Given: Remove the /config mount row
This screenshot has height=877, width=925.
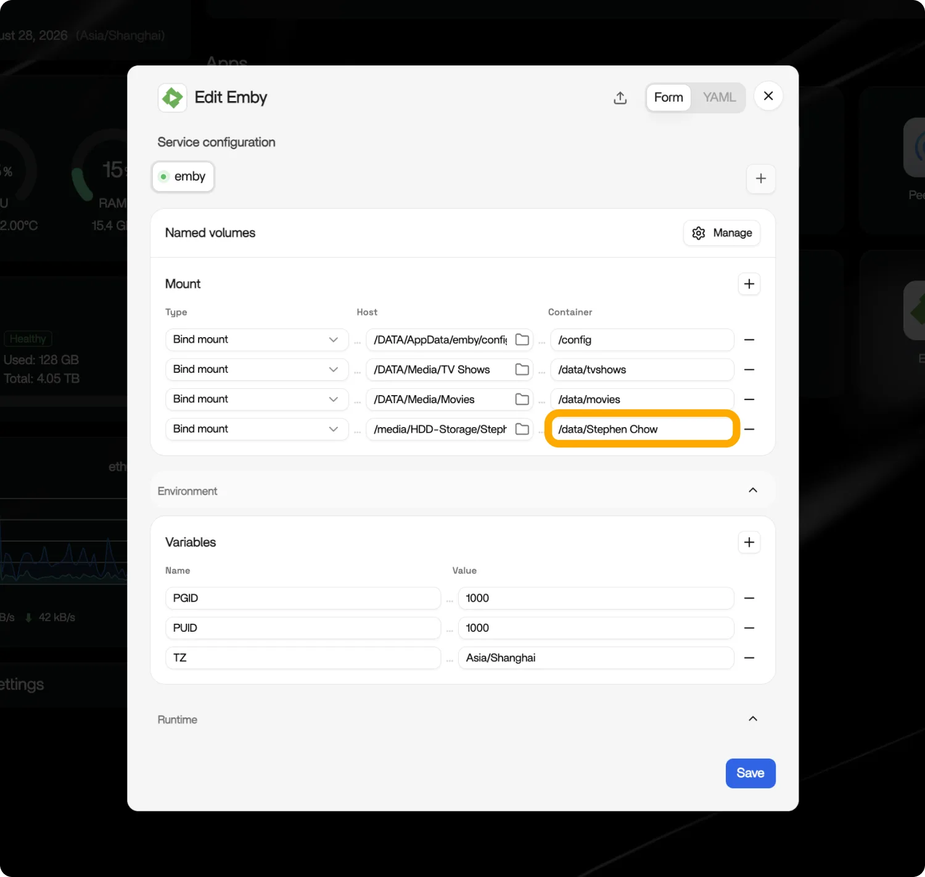Looking at the screenshot, I should tap(749, 340).
